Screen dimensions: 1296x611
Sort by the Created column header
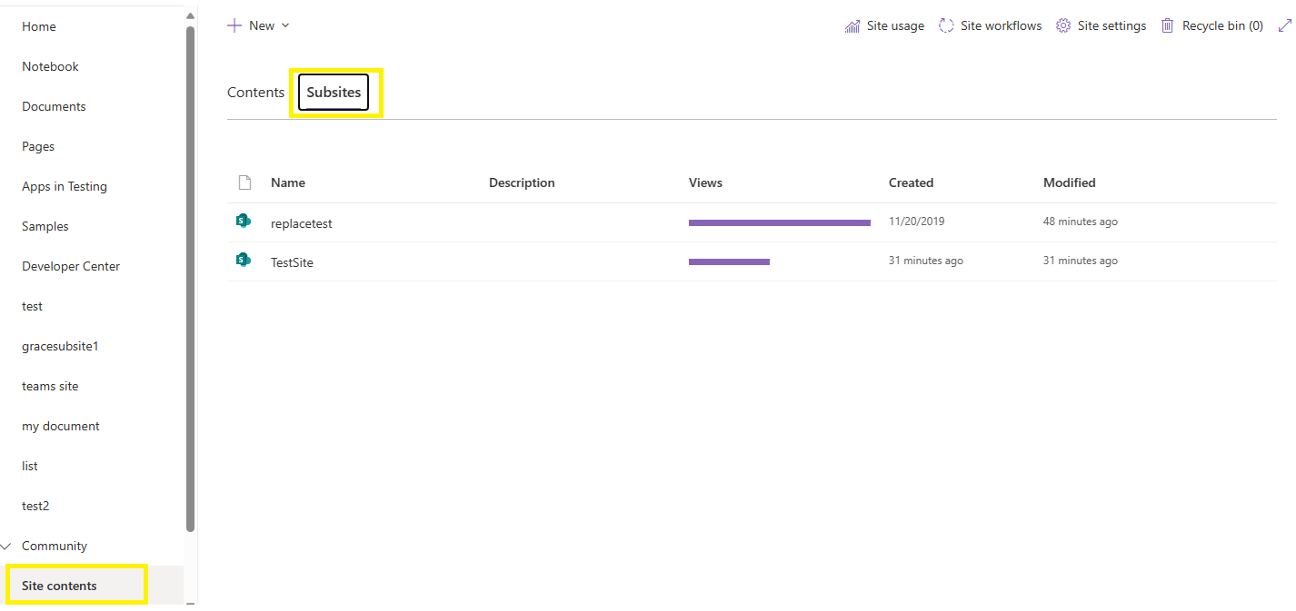click(911, 182)
